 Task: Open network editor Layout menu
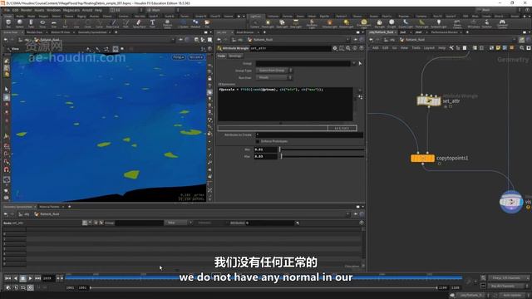(429, 48)
